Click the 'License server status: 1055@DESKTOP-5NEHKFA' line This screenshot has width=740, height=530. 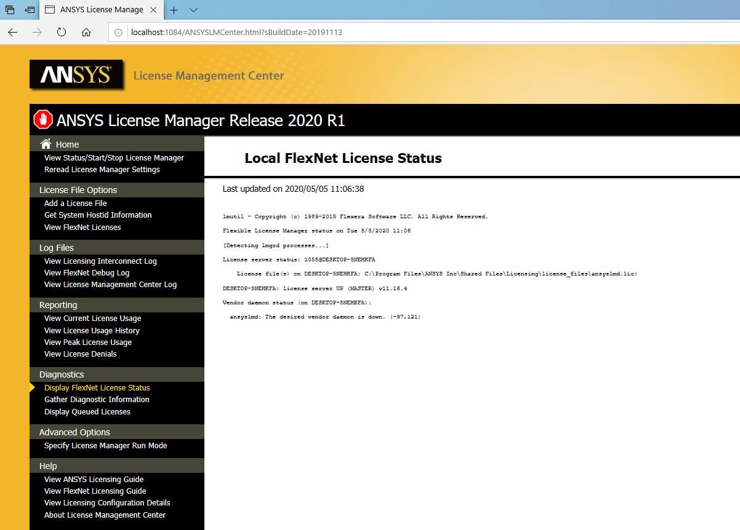coord(299,259)
